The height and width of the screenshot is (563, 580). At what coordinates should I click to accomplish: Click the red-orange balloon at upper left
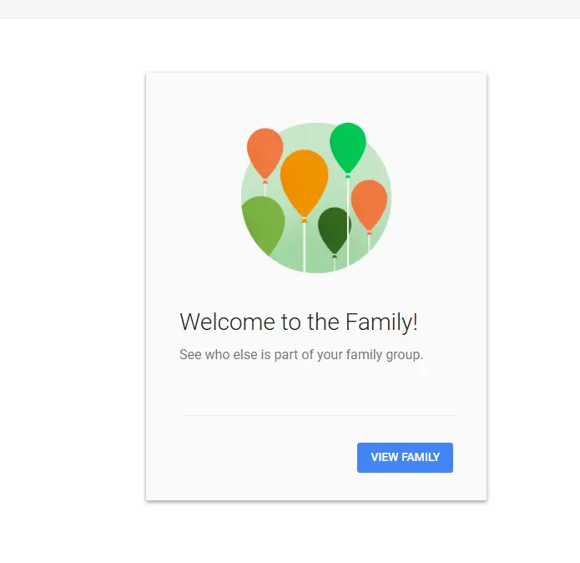pyautogui.click(x=265, y=153)
